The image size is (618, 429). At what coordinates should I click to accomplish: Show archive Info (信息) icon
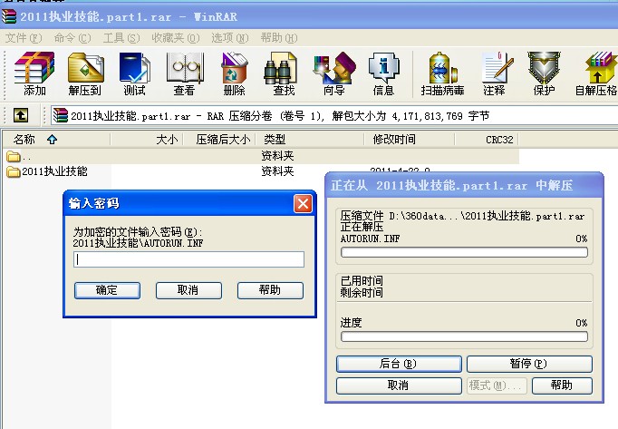(x=383, y=73)
